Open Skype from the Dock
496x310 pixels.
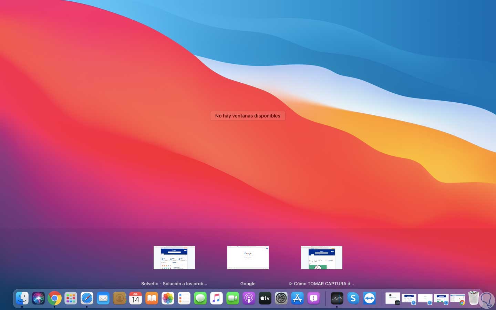[x=353, y=298]
